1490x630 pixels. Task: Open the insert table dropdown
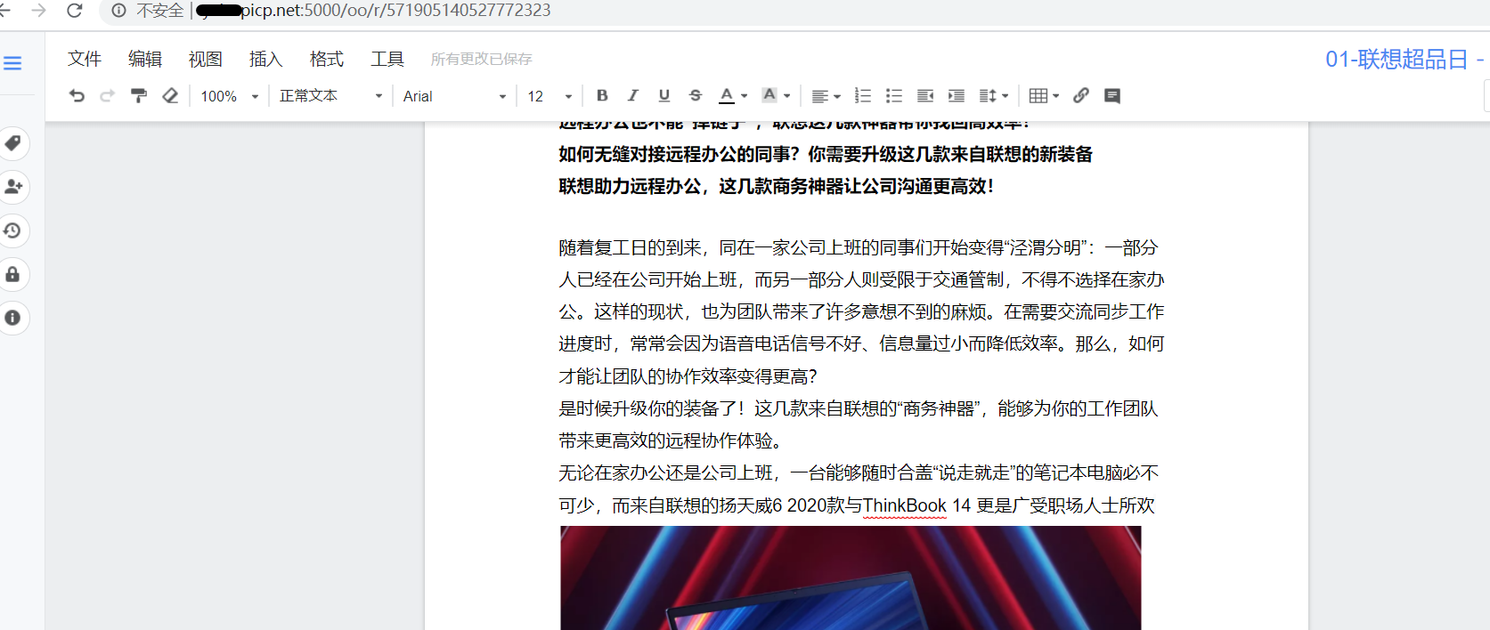[1043, 95]
